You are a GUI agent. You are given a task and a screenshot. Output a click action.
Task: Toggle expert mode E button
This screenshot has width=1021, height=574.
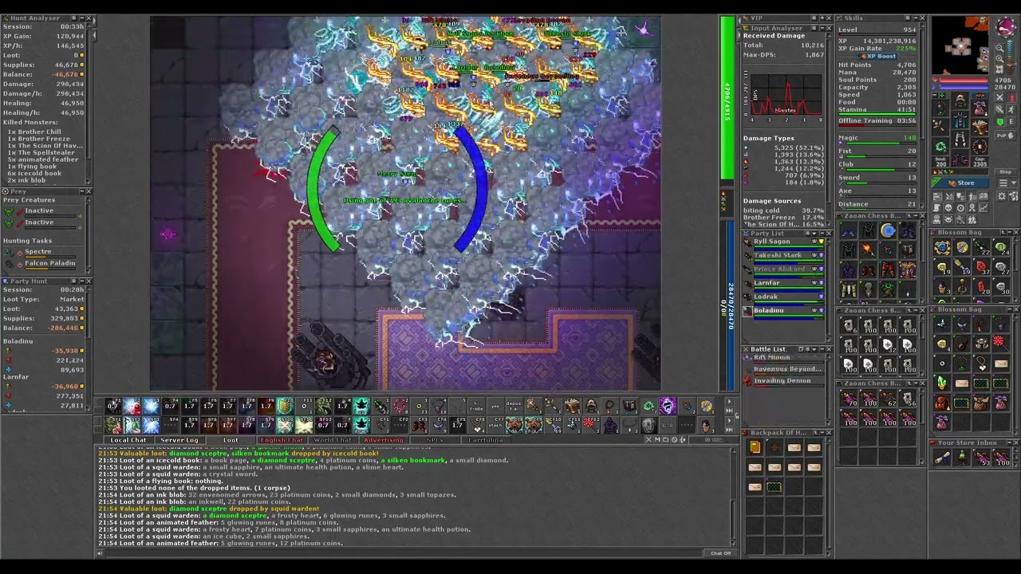tap(1011, 122)
